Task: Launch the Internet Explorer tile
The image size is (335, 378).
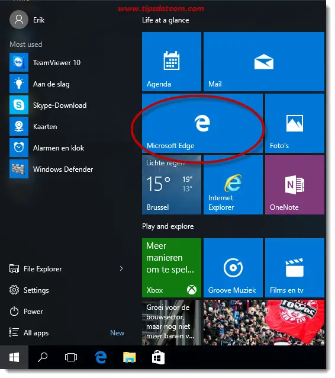Action: pos(233,185)
